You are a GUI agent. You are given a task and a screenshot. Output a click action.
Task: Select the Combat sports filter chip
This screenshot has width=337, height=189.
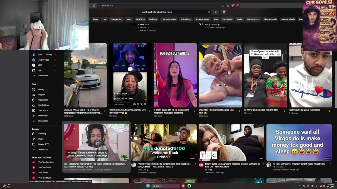point(253,19)
